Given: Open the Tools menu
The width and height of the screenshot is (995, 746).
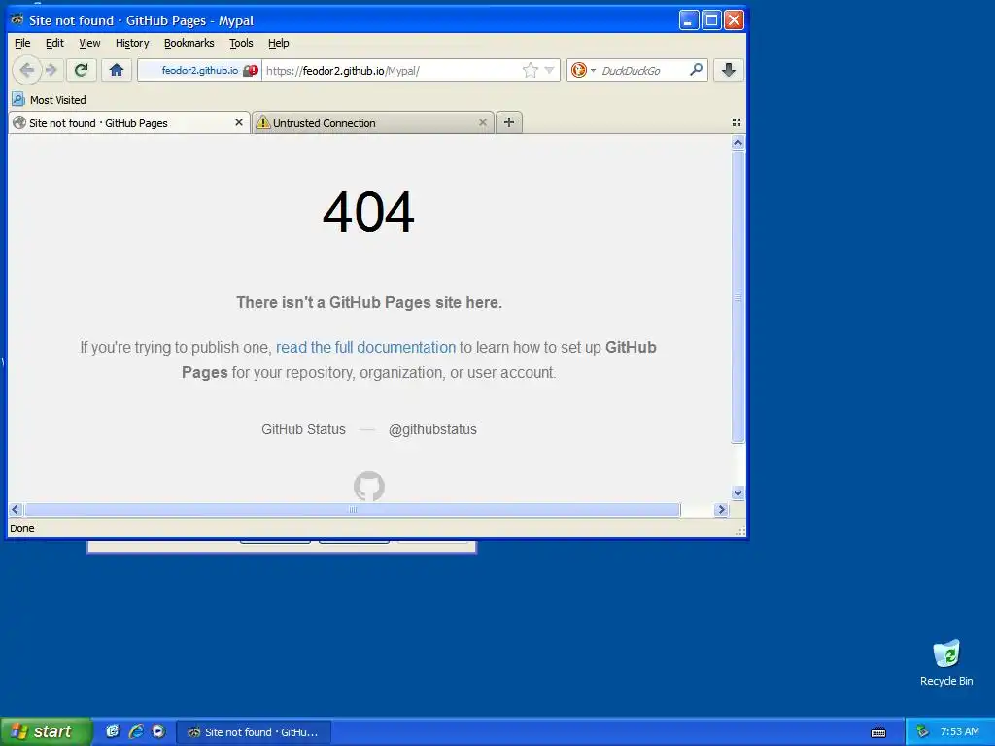Looking at the screenshot, I should tap(241, 43).
